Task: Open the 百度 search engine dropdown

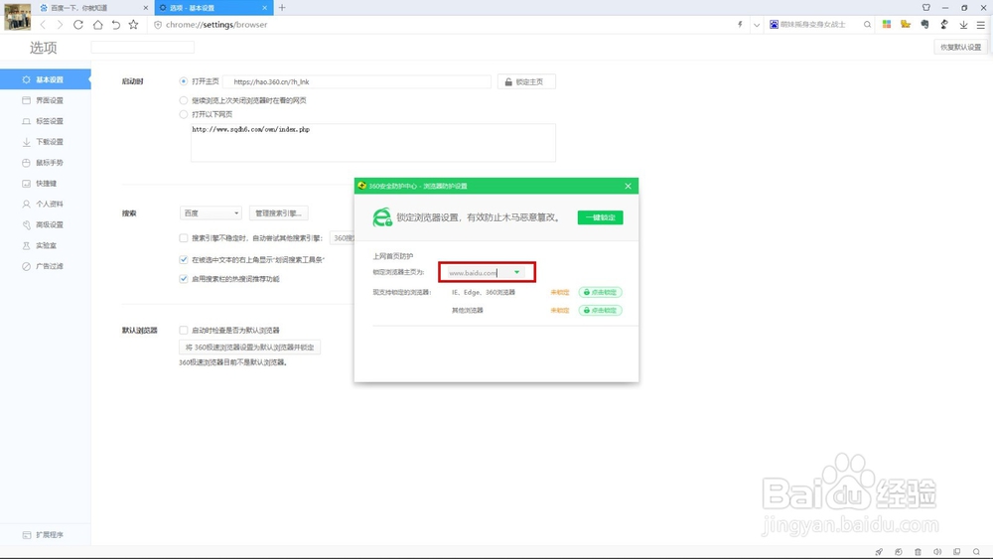Action: click(x=211, y=213)
